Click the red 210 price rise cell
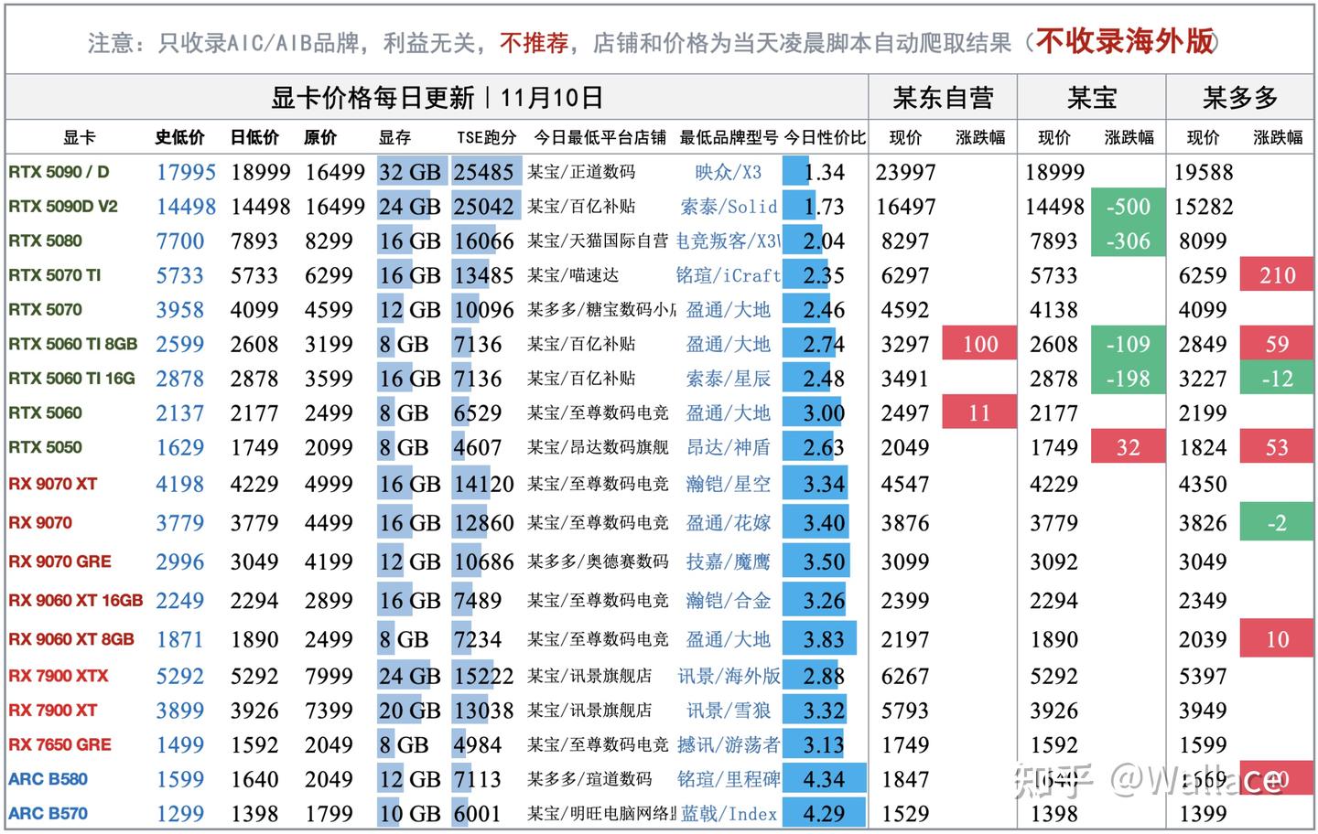 1276,275
